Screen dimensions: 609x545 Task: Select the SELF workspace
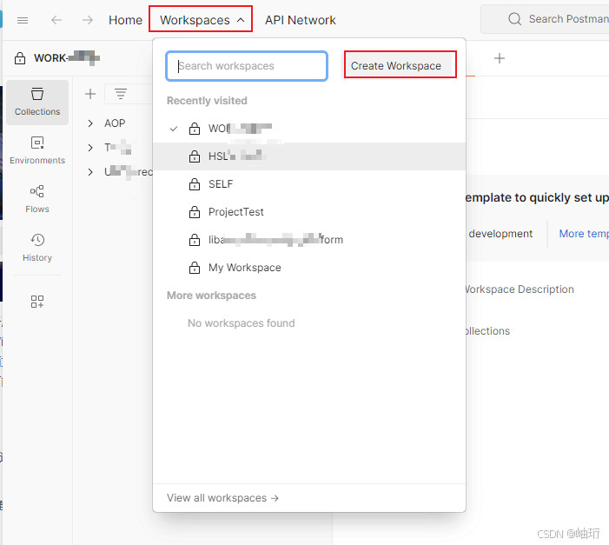[x=309, y=184]
